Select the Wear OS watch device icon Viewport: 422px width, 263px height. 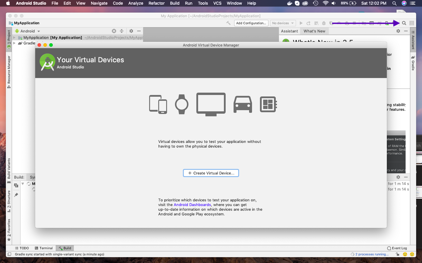(x=182, y=104)
